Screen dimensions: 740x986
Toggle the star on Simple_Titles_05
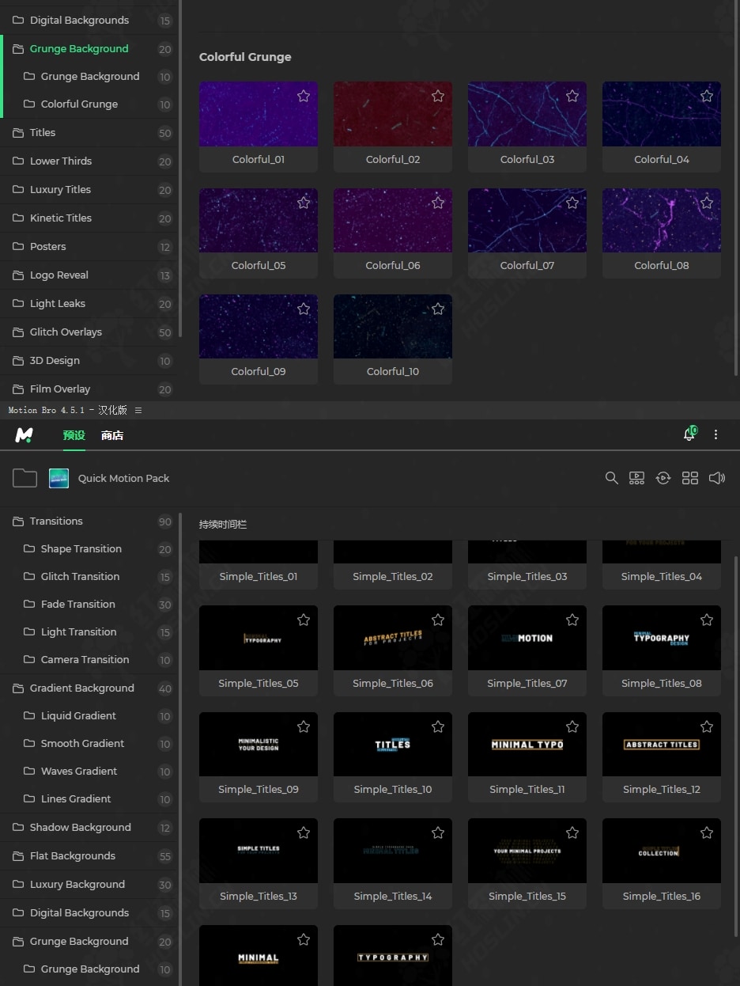(304, 620)
